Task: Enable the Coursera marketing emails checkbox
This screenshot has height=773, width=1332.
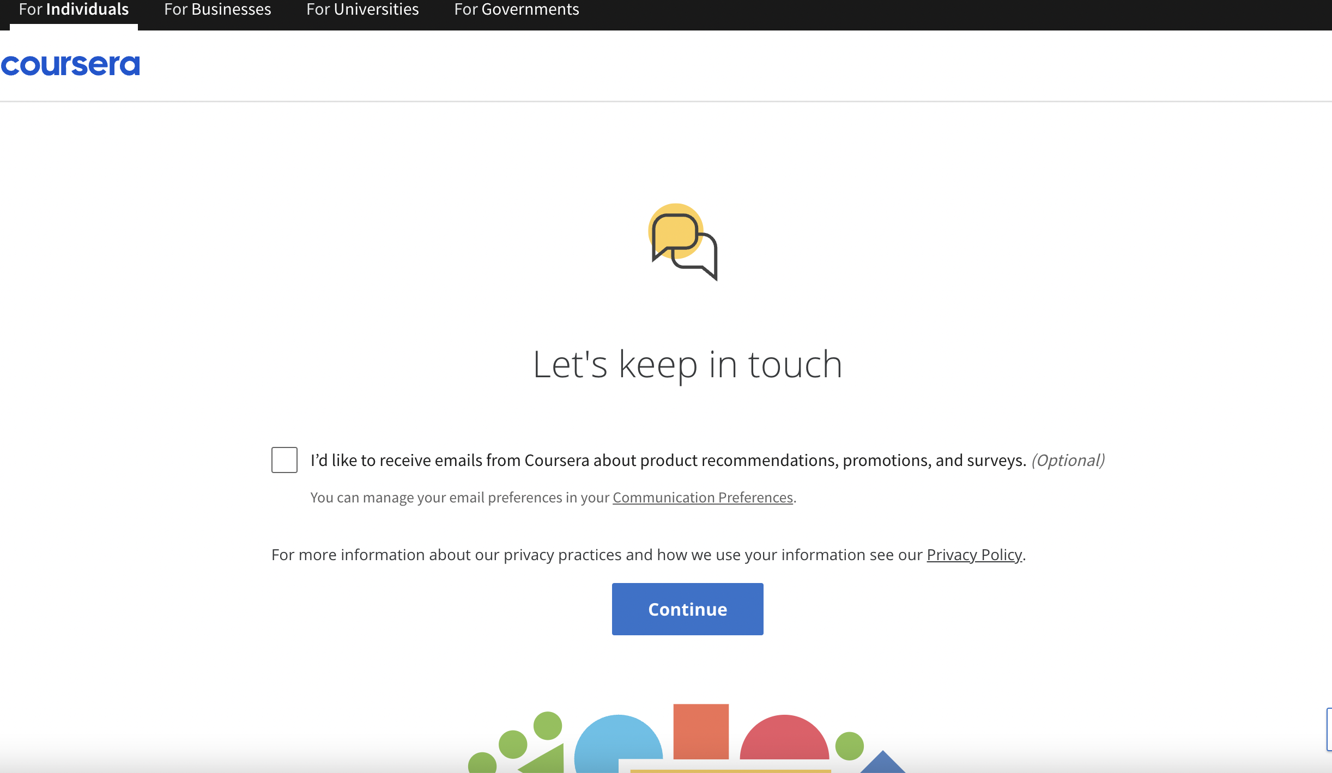Action: (x=284, y=460)
